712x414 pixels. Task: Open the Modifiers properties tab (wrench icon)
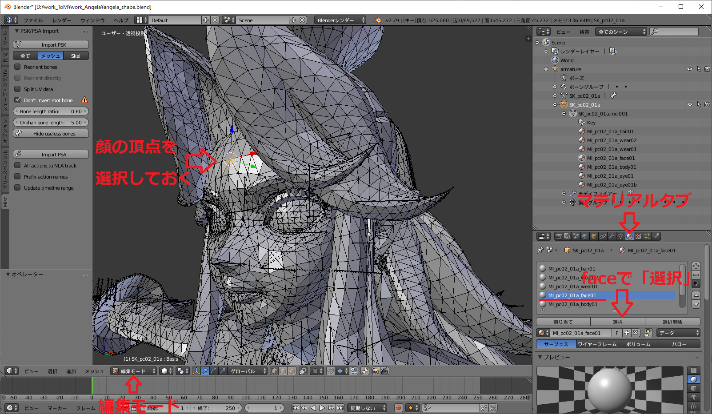click(612, 236)
